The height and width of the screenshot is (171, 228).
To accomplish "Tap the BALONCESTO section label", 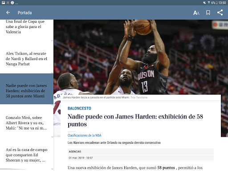I will (79, 108).
